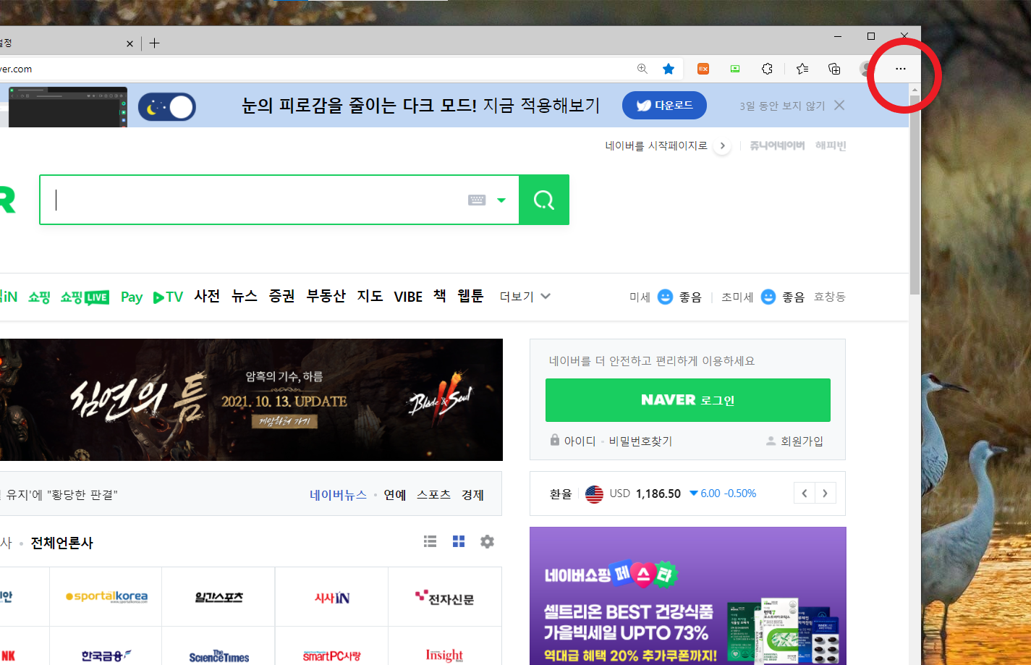Click the blue 다운로드 button

664,106
